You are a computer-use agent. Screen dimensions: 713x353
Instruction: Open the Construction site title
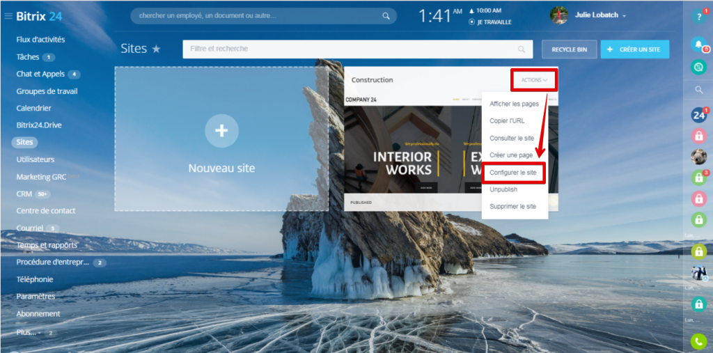click(372, 79)
